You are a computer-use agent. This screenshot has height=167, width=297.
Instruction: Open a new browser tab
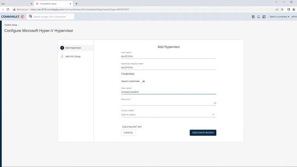[76, 4]
